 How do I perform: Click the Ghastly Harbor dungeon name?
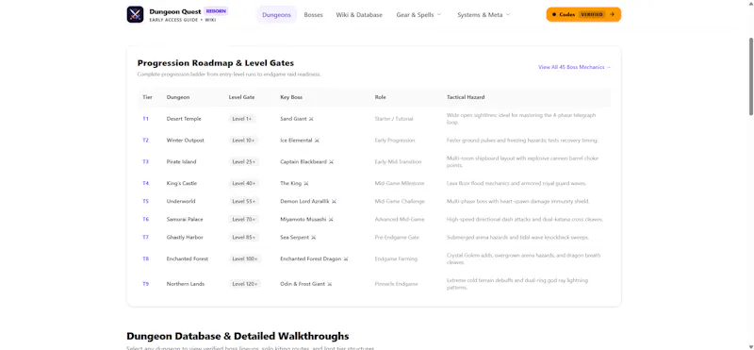(185, 238)
